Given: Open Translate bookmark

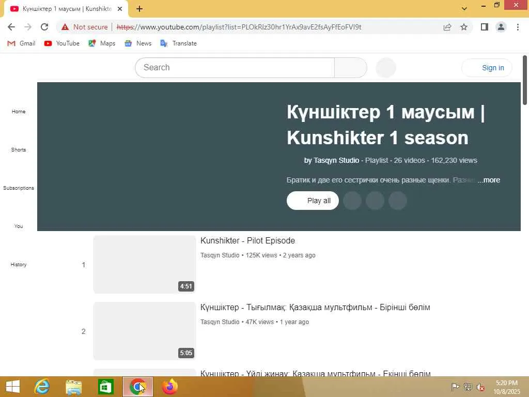Looking at the screenshot, I should pos(178,43).
